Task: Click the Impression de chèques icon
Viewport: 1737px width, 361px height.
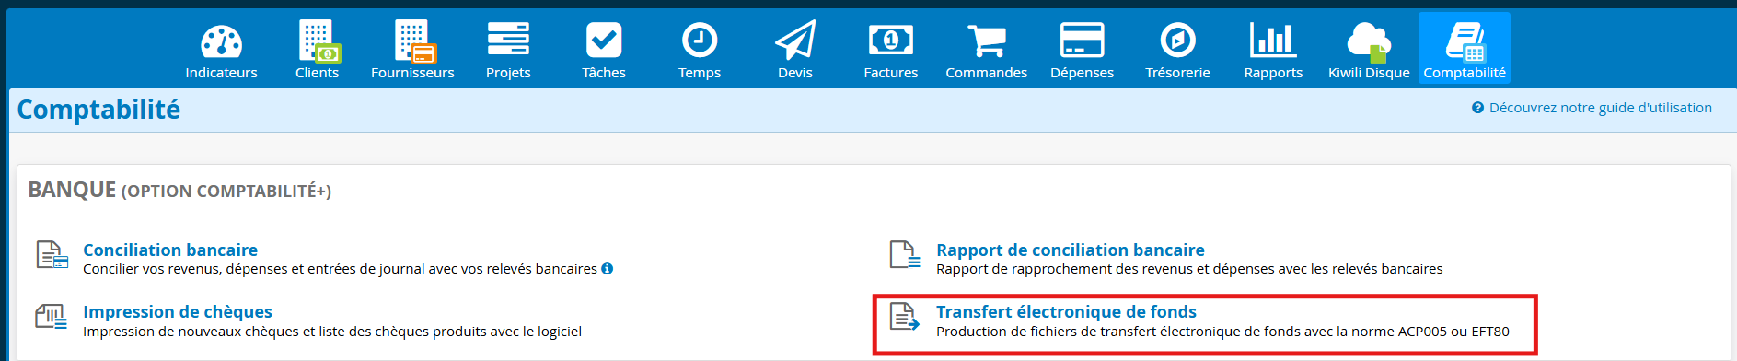Action: [x=52, y=317]
